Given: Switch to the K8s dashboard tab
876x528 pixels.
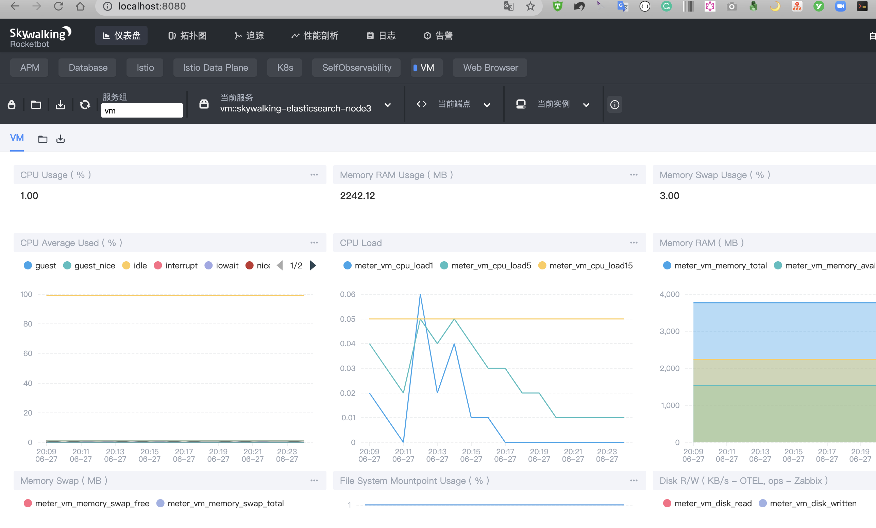Looking at the screenshot, I should [x=285, y=68].
